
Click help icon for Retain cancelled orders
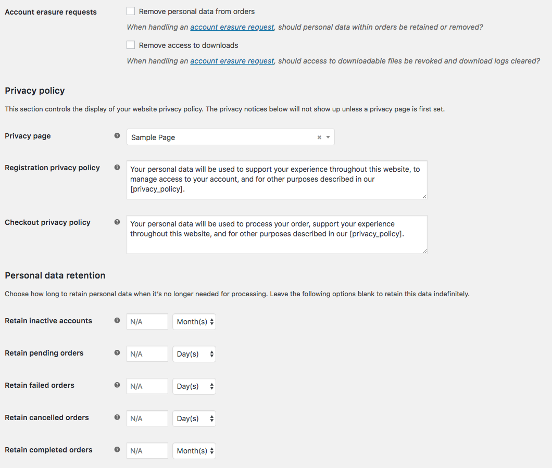(117, 418)
